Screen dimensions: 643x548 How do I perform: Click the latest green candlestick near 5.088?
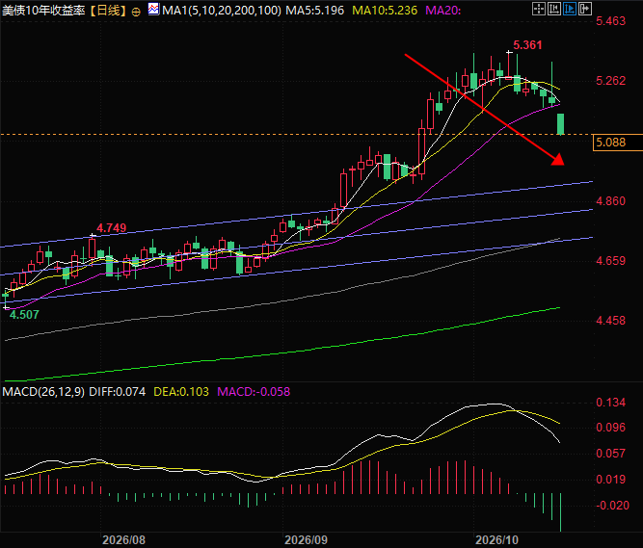(560, 124)
